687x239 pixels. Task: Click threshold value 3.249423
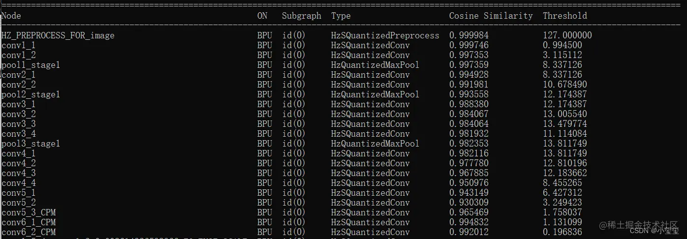point(562,203)
